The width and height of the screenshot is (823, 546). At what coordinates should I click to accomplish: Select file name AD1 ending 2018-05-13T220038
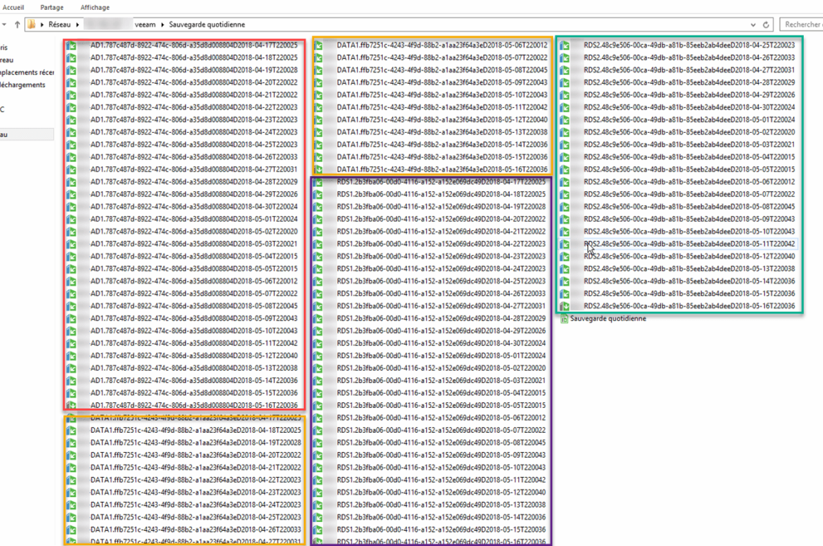click(x=194, y=368)
